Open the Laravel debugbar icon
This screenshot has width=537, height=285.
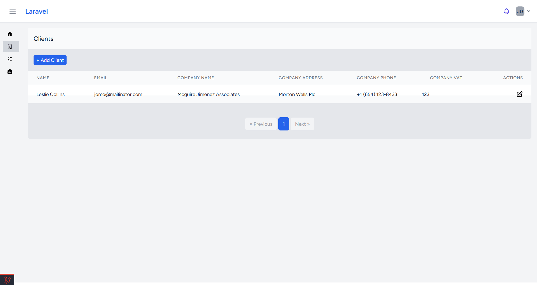(7, 280)
